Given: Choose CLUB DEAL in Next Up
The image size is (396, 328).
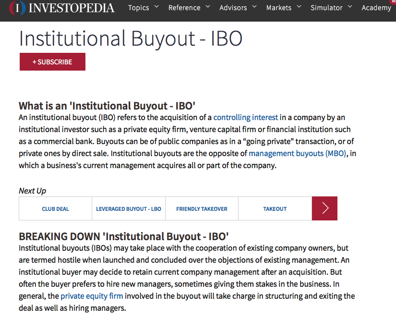Looking at the screenshot, I should 56,209.
